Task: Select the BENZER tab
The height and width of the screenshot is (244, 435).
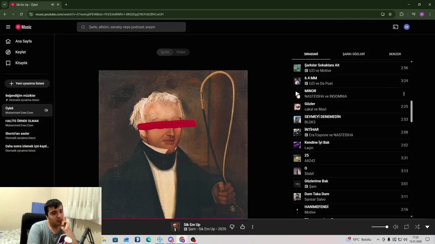Action: coord(395,54)
